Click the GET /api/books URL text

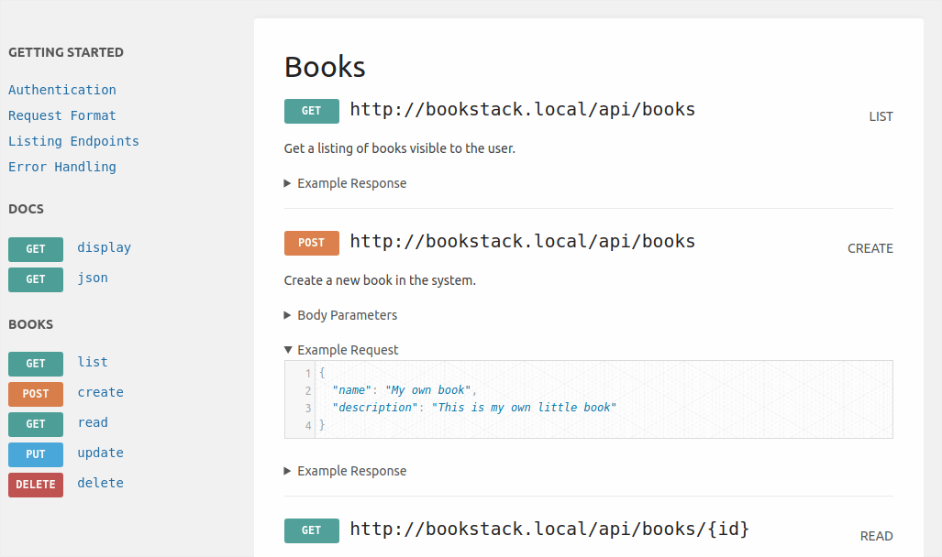click(523, 110)
